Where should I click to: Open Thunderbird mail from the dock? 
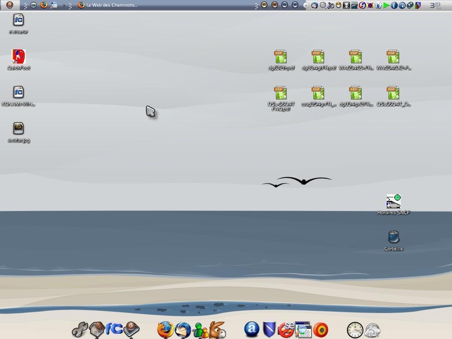pos(183,330)
